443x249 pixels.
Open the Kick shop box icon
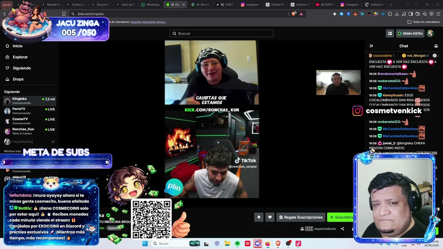(x=390, y=34)
